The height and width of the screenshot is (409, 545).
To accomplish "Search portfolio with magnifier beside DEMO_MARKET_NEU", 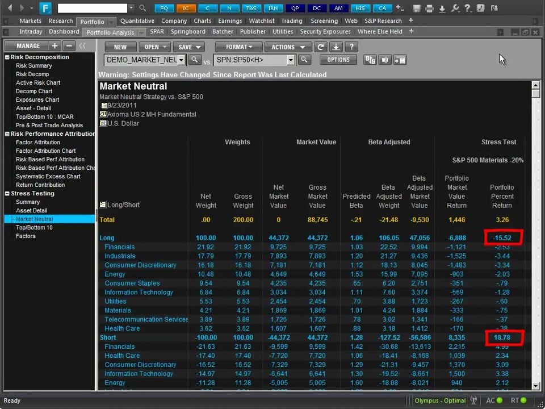I will click(195, 60).
